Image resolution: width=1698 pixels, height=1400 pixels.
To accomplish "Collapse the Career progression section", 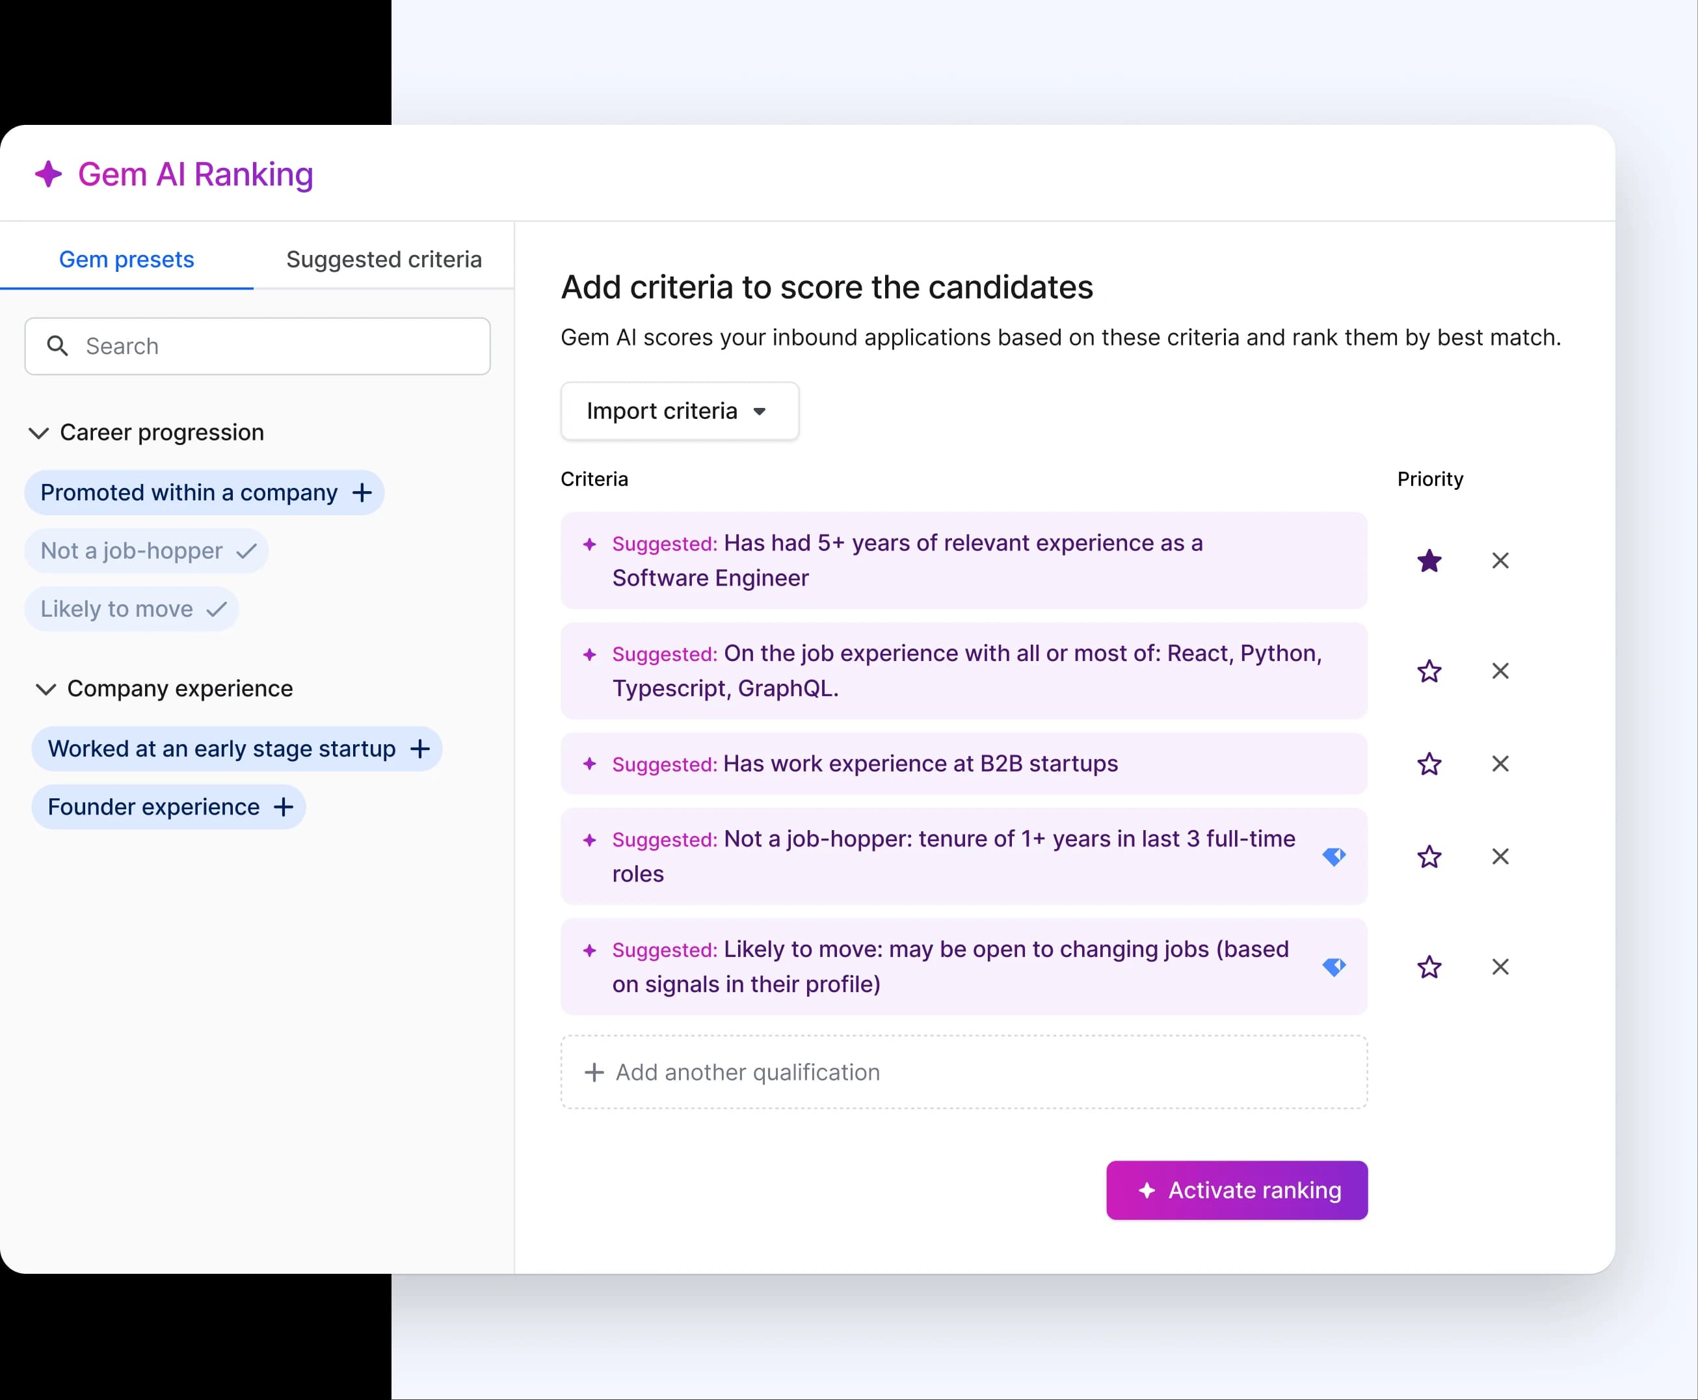I will [39, 433].
